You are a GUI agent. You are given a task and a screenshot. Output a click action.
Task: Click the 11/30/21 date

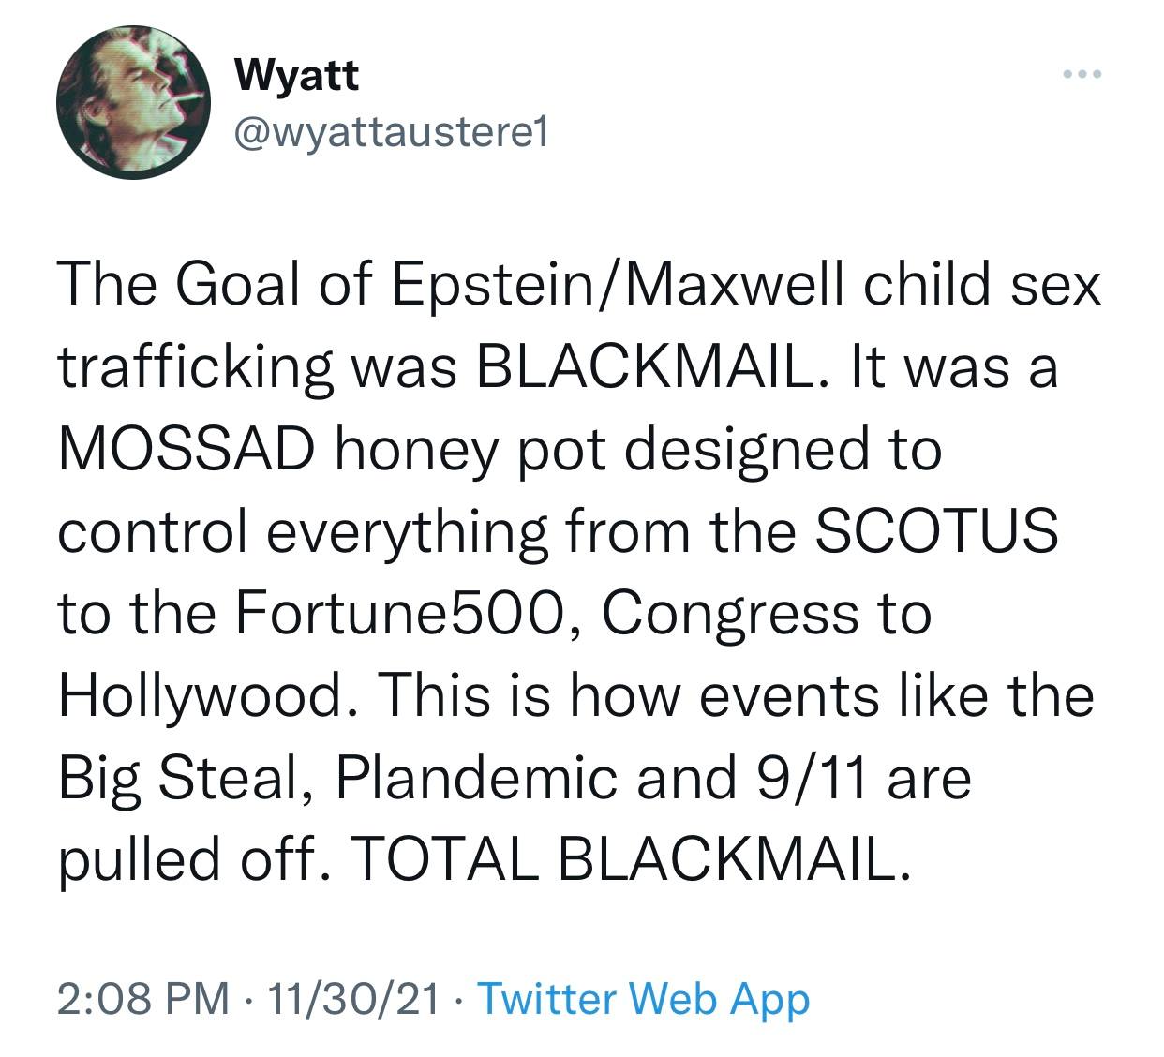coord(354,998)
